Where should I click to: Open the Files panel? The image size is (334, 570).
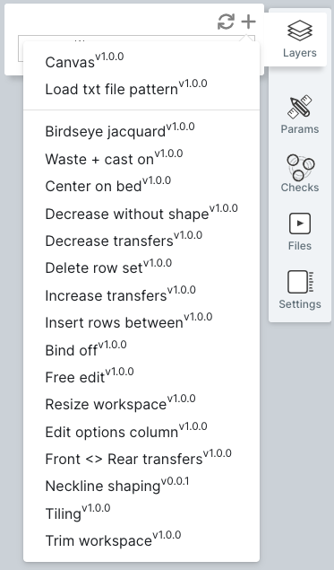pos(300,232)
